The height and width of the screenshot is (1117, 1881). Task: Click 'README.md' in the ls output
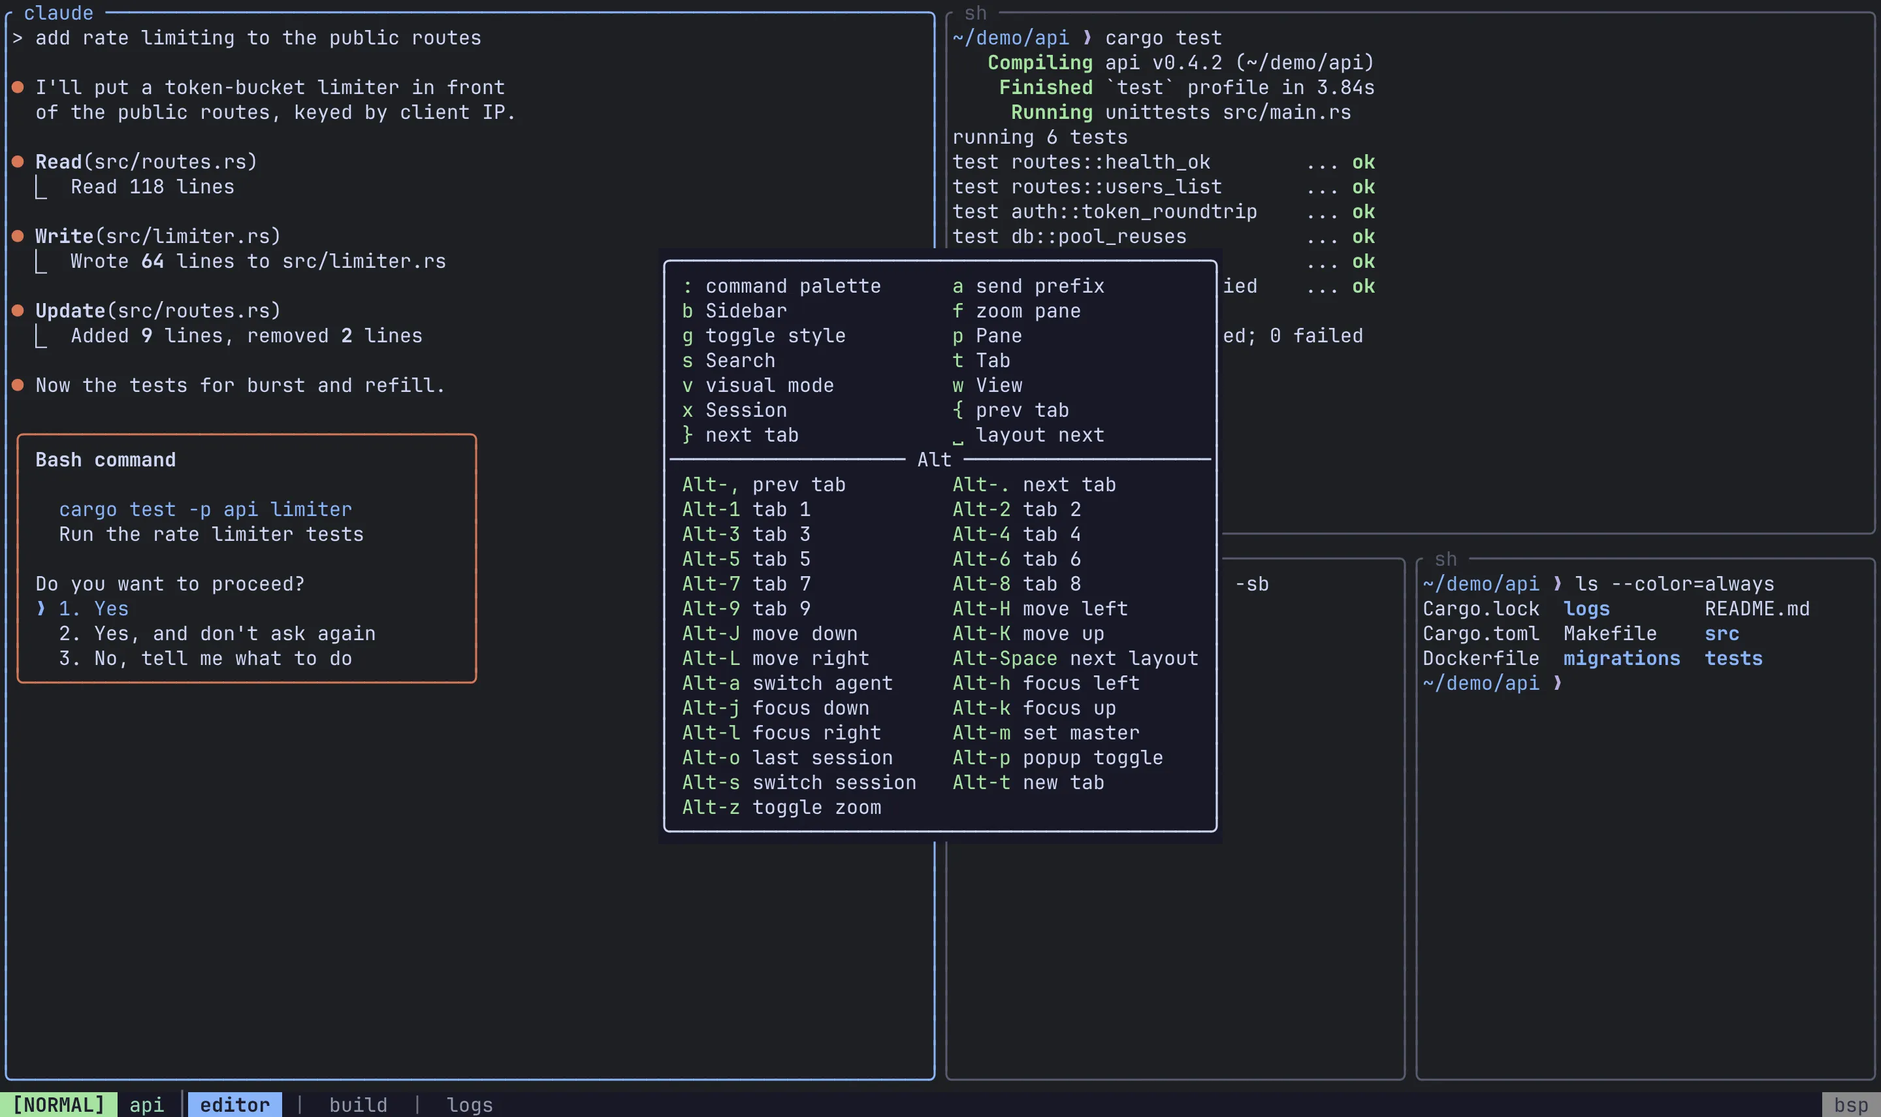(x=1757, y=608)
